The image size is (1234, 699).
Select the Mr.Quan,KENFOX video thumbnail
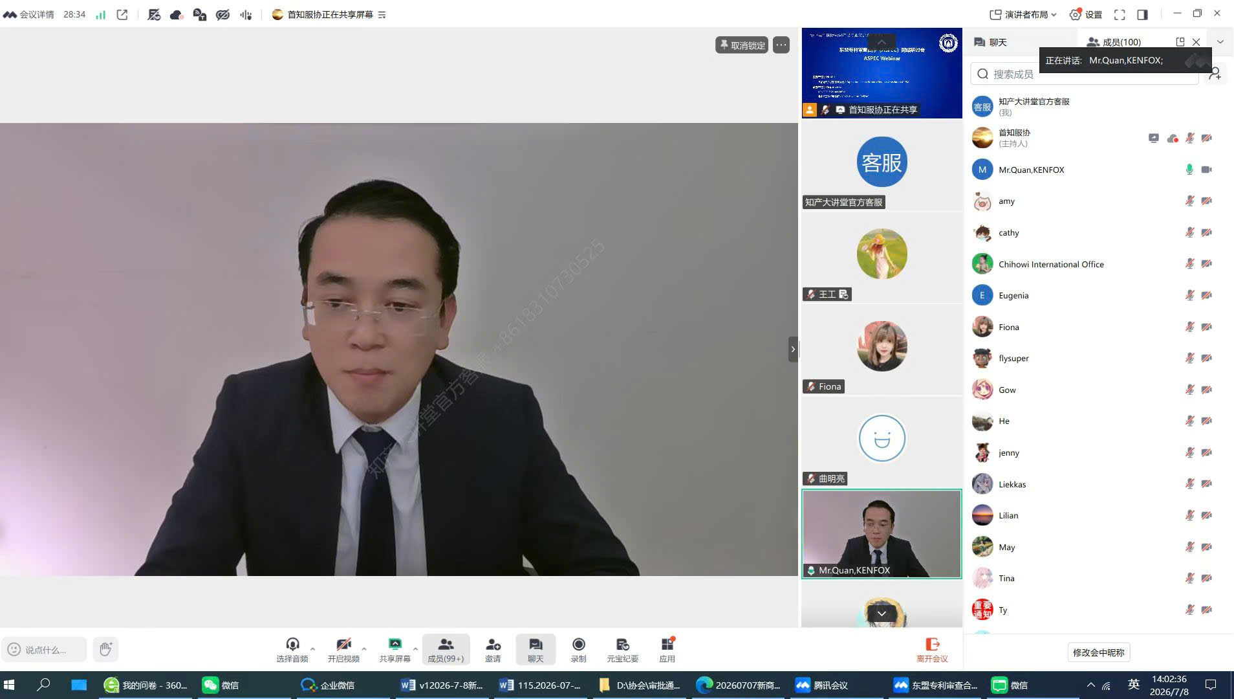882,534
